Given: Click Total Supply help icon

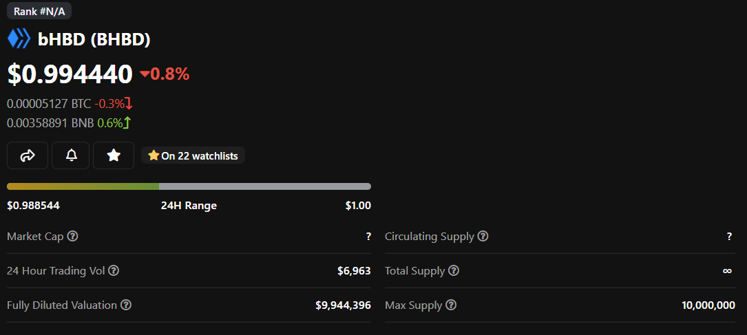Looking at the screenshot, I should (x=454, y=271).
